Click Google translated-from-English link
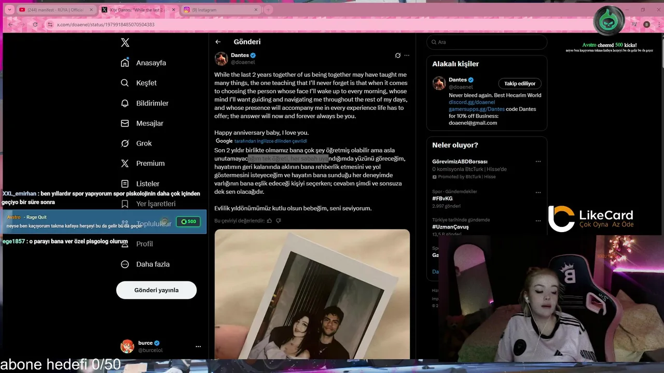 (270, 141)
